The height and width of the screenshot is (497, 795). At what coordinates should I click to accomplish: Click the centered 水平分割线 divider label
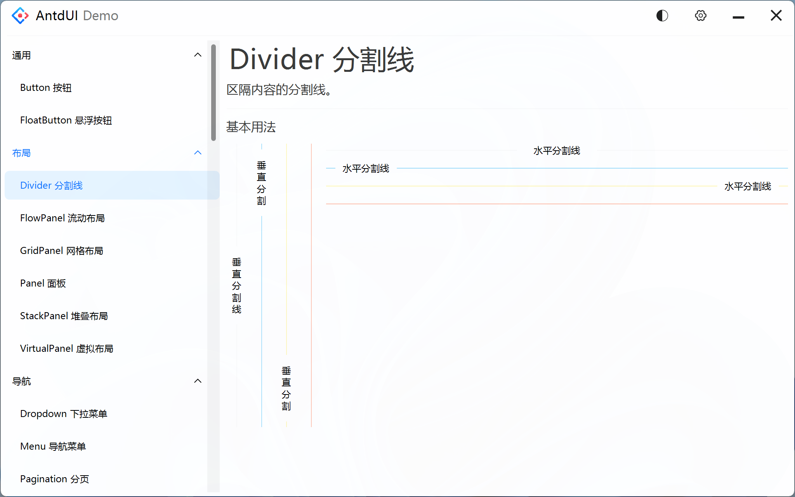click(x=557, y=151)
